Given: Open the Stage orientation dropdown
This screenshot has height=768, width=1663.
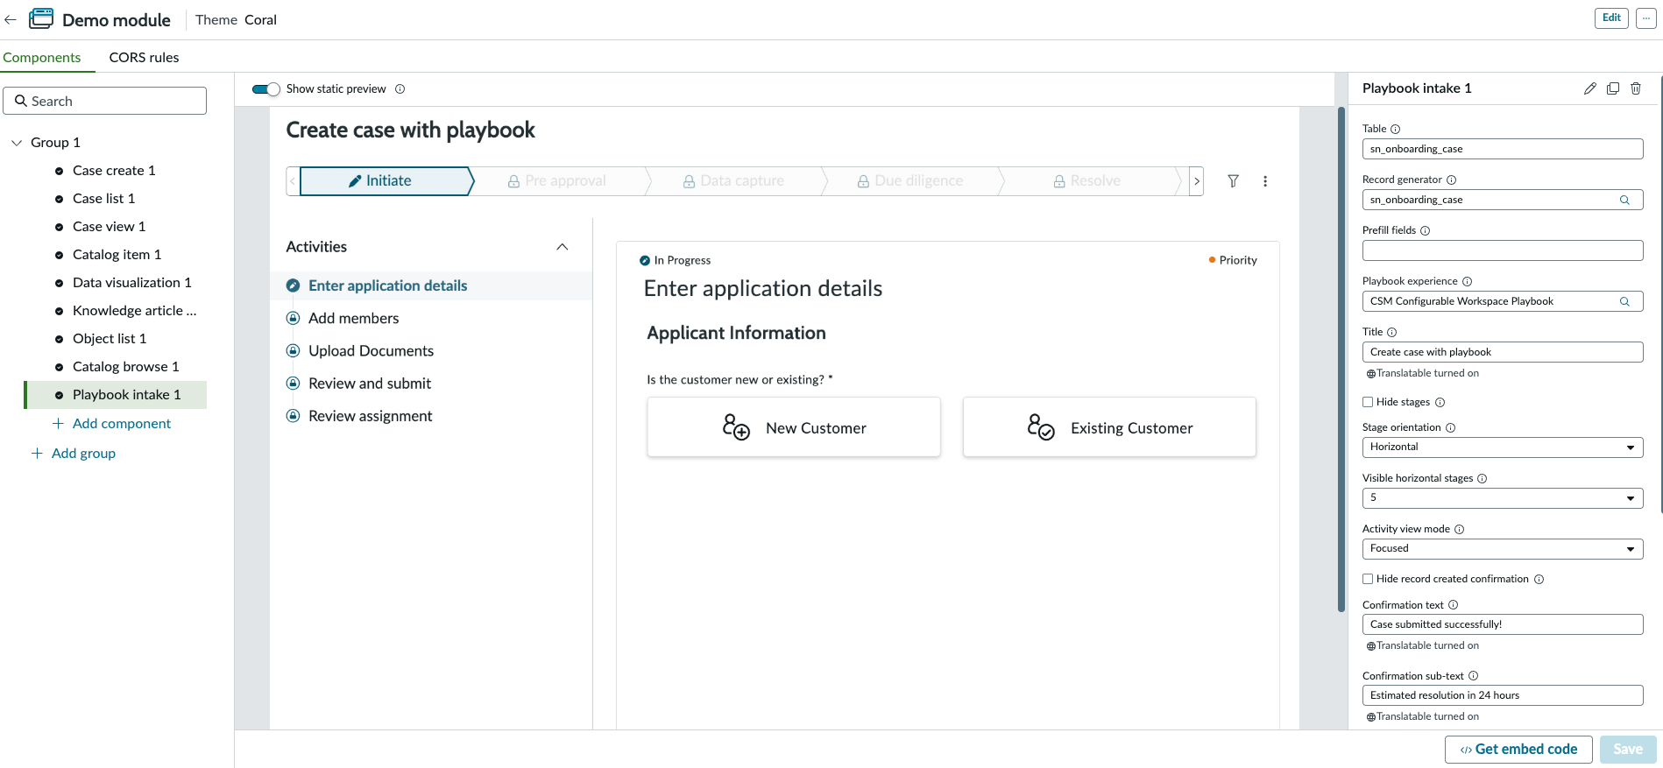Looking at the screenshot, I should 1503,447.
